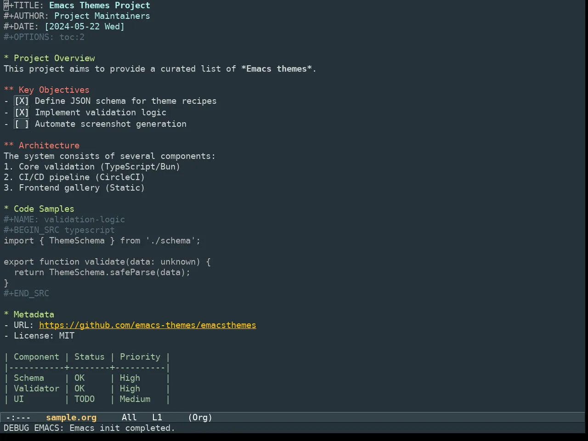The image size is (588, 441).
Task: Click the echo area message Emacs init completed
Action: 90,428
